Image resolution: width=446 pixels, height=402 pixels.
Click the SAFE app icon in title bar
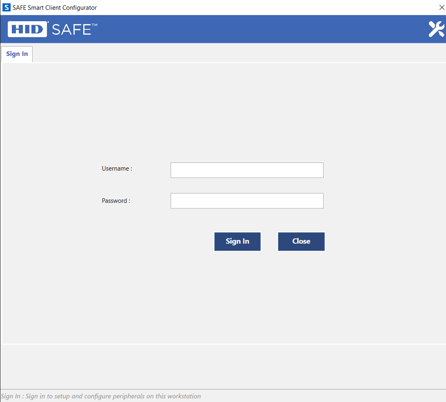tap(6, 7)
